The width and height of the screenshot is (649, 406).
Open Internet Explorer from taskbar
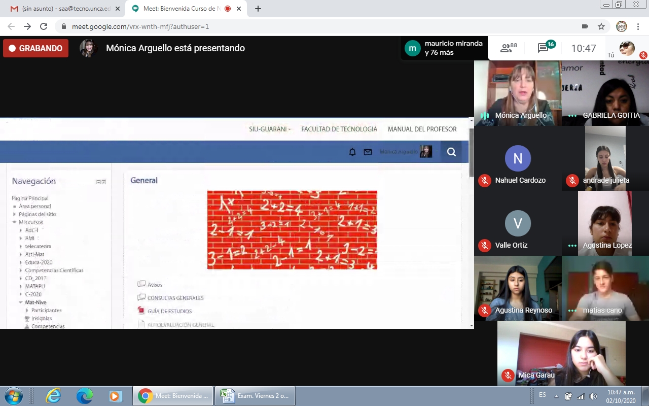pyautogui.click(x=53, y=395)
